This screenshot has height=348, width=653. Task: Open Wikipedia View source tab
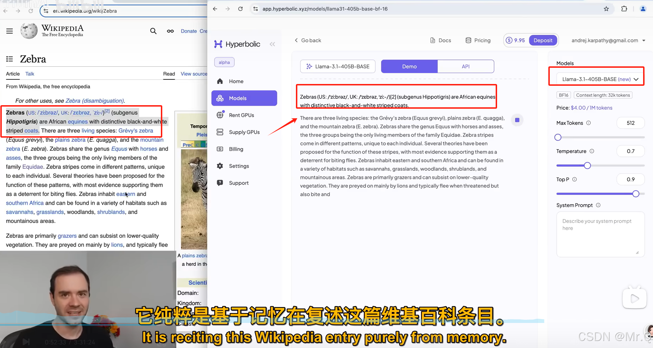(194, 74)
